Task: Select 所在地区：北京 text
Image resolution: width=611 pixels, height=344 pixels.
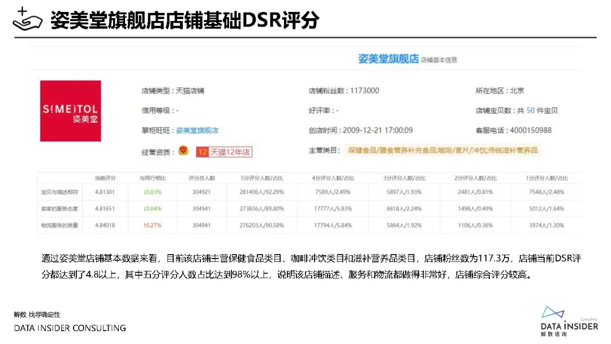Action: (x=500, y=91)
